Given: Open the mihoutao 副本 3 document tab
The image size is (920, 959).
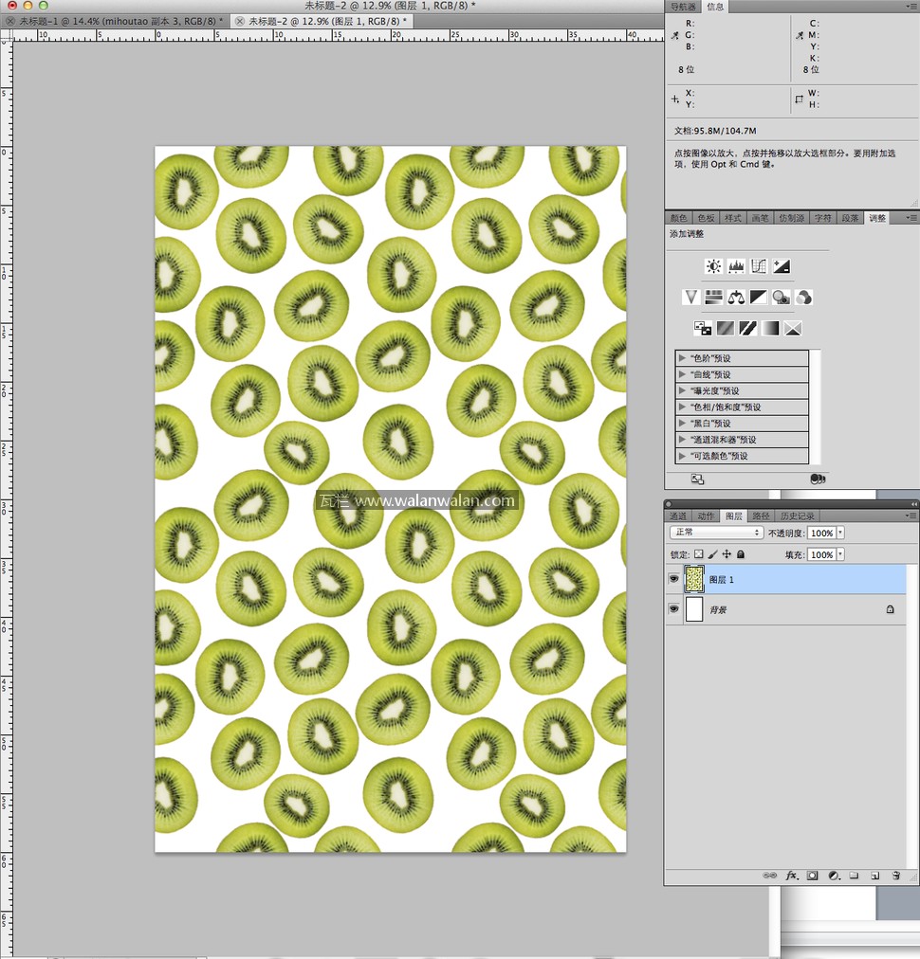Looking at the screenshot, I should 120,21.
